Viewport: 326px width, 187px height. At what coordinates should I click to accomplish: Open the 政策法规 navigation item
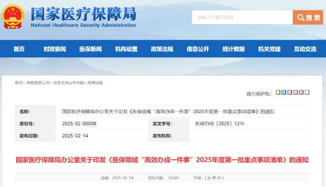pyautogui.click(x=162, y=49)
